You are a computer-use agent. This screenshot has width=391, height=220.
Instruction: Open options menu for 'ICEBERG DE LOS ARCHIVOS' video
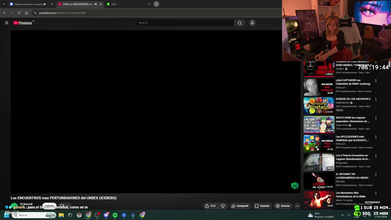(376, 99)
